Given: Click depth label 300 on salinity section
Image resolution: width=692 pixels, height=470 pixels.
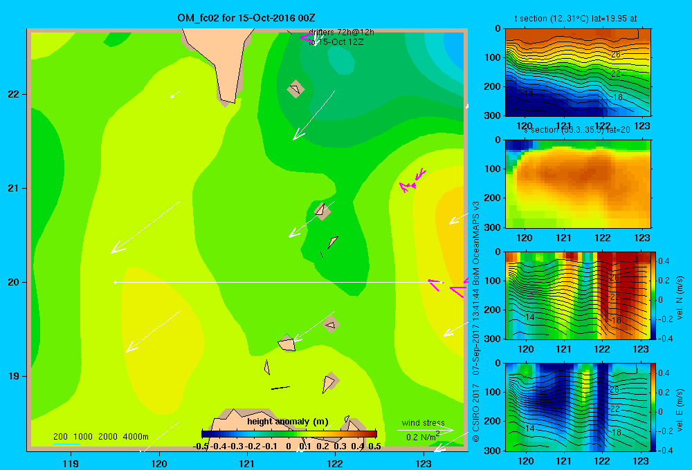Looking at the screenshot, I should click(x=493, y=227).
